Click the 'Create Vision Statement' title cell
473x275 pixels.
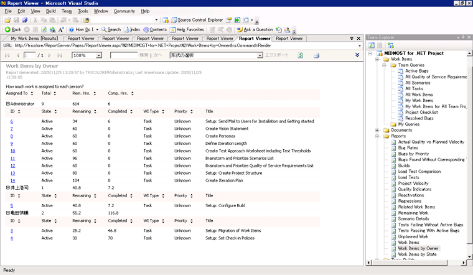[227, 129]
